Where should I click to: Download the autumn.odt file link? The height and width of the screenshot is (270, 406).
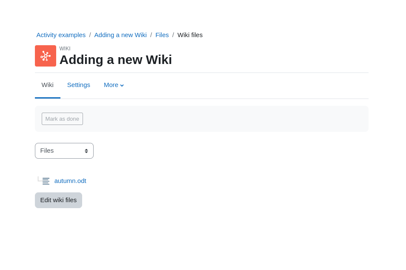(x=70, y=181)
